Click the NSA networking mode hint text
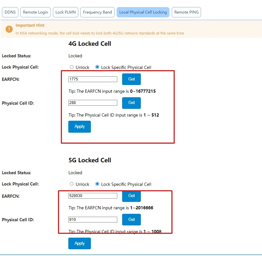 pyautogui.click(x=100, y=33)
